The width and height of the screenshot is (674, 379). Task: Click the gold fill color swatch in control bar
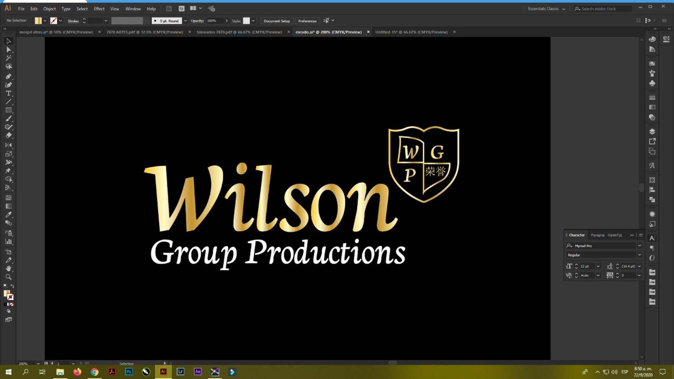(38, 21)
